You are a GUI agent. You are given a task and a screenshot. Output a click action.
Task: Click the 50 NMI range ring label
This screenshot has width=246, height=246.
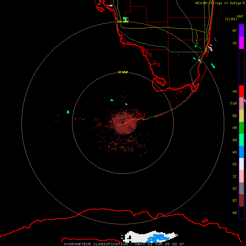[x=123, y=72]
